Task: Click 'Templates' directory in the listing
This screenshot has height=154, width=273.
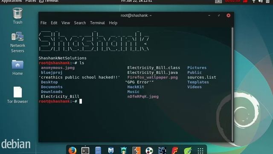Action: (198, 82)
